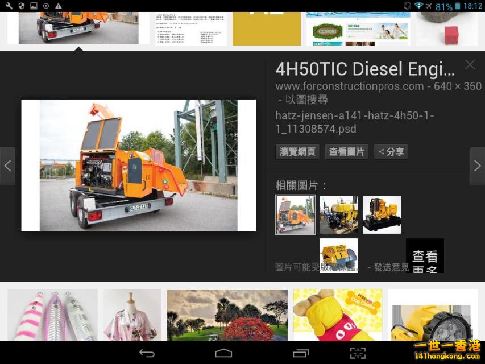Open the warning triangle notification icon
Viewport: 485px width, 364px height.
tap(58, 6)
